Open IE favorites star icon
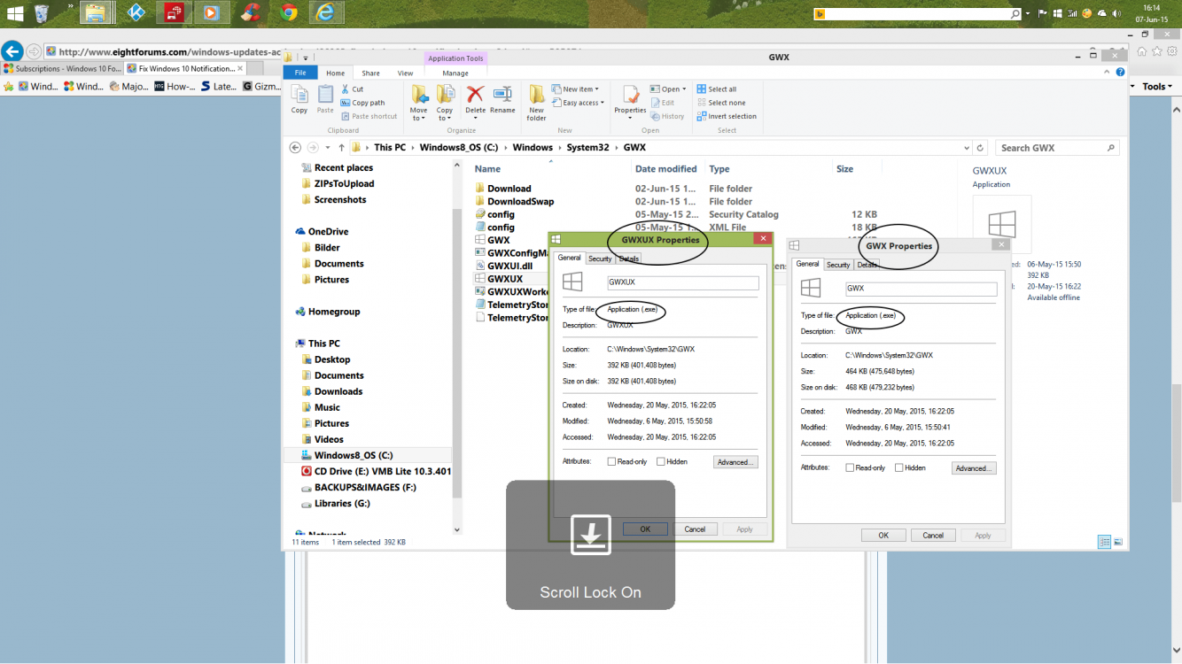The height and width of the screenshot is (664, 1182). (x=1159, y=51)
